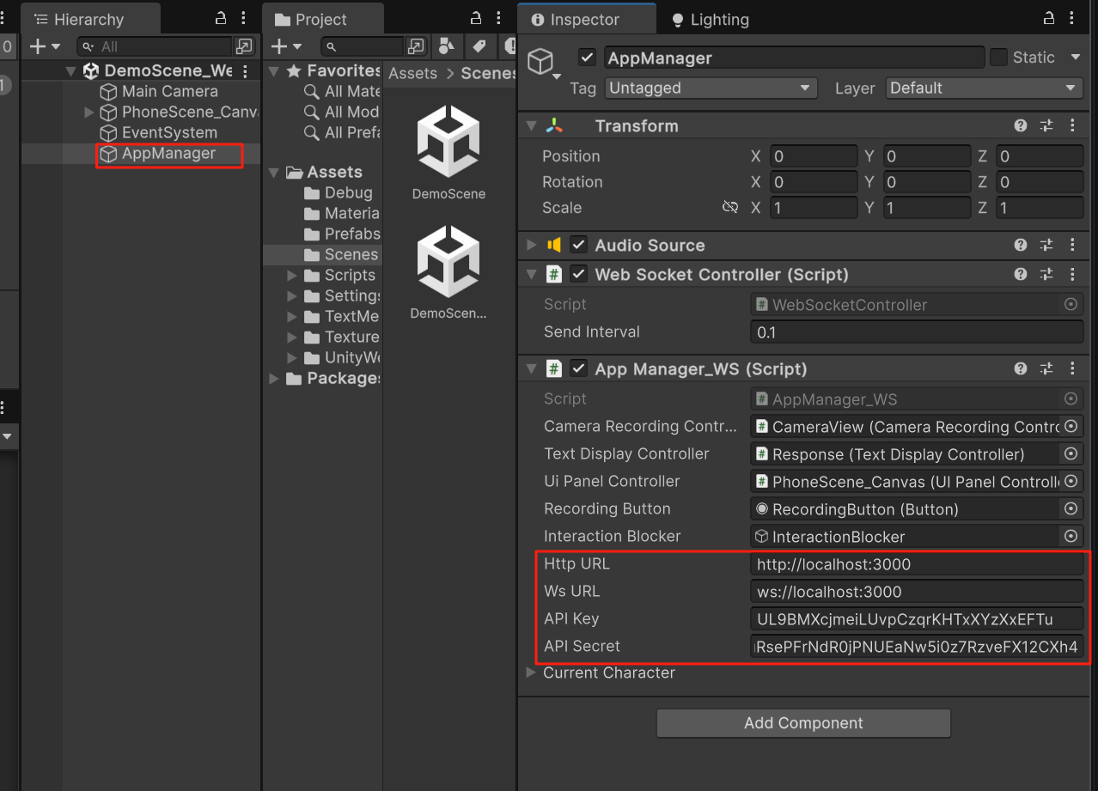Click the Add Component button

point(802,722)
